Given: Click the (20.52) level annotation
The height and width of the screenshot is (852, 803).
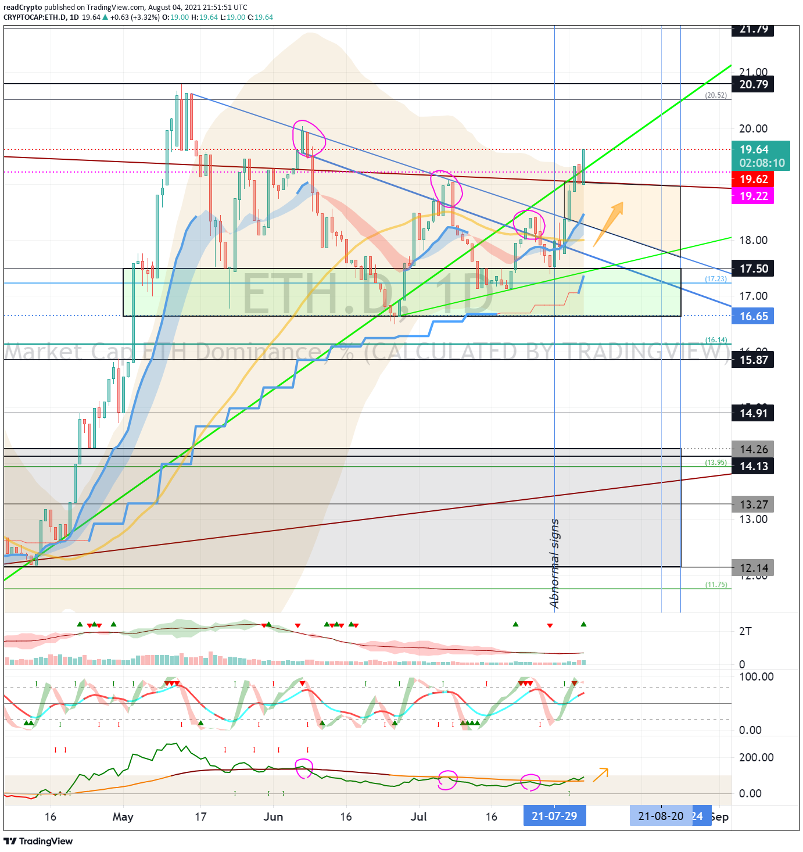Looking at the screenshot, I should coord(716,95).
